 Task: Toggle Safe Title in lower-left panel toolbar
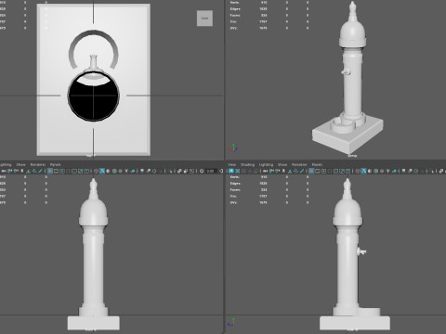pos(86,171)
